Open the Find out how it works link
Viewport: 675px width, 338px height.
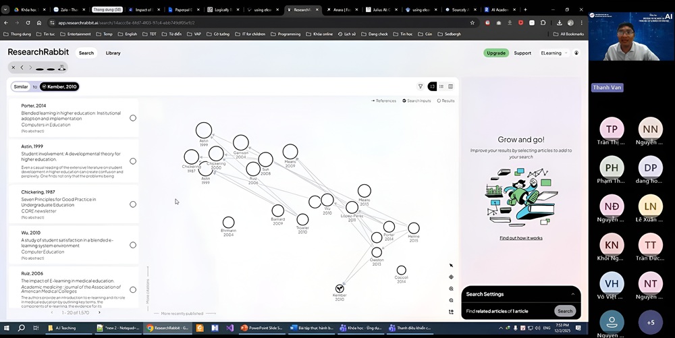tap(520, 238)
